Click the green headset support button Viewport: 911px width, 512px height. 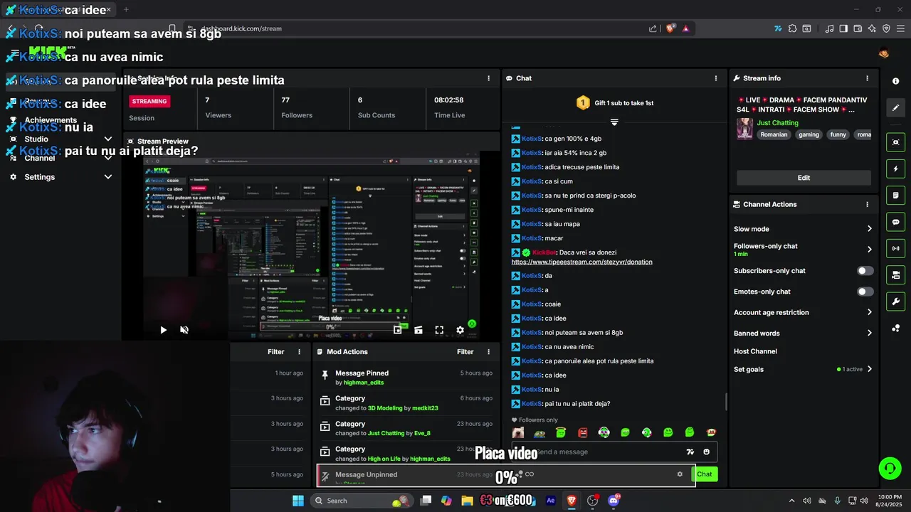pos(890,468)
